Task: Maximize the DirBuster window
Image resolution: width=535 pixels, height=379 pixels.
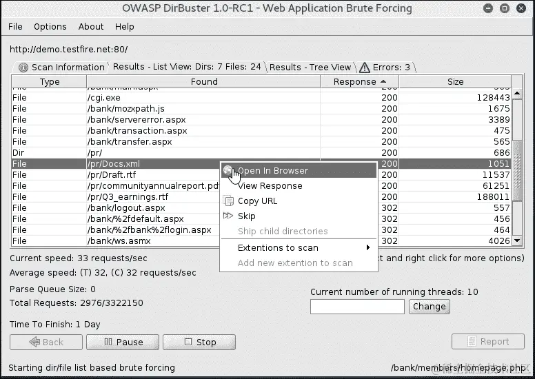Action: [x=505, y=8]
